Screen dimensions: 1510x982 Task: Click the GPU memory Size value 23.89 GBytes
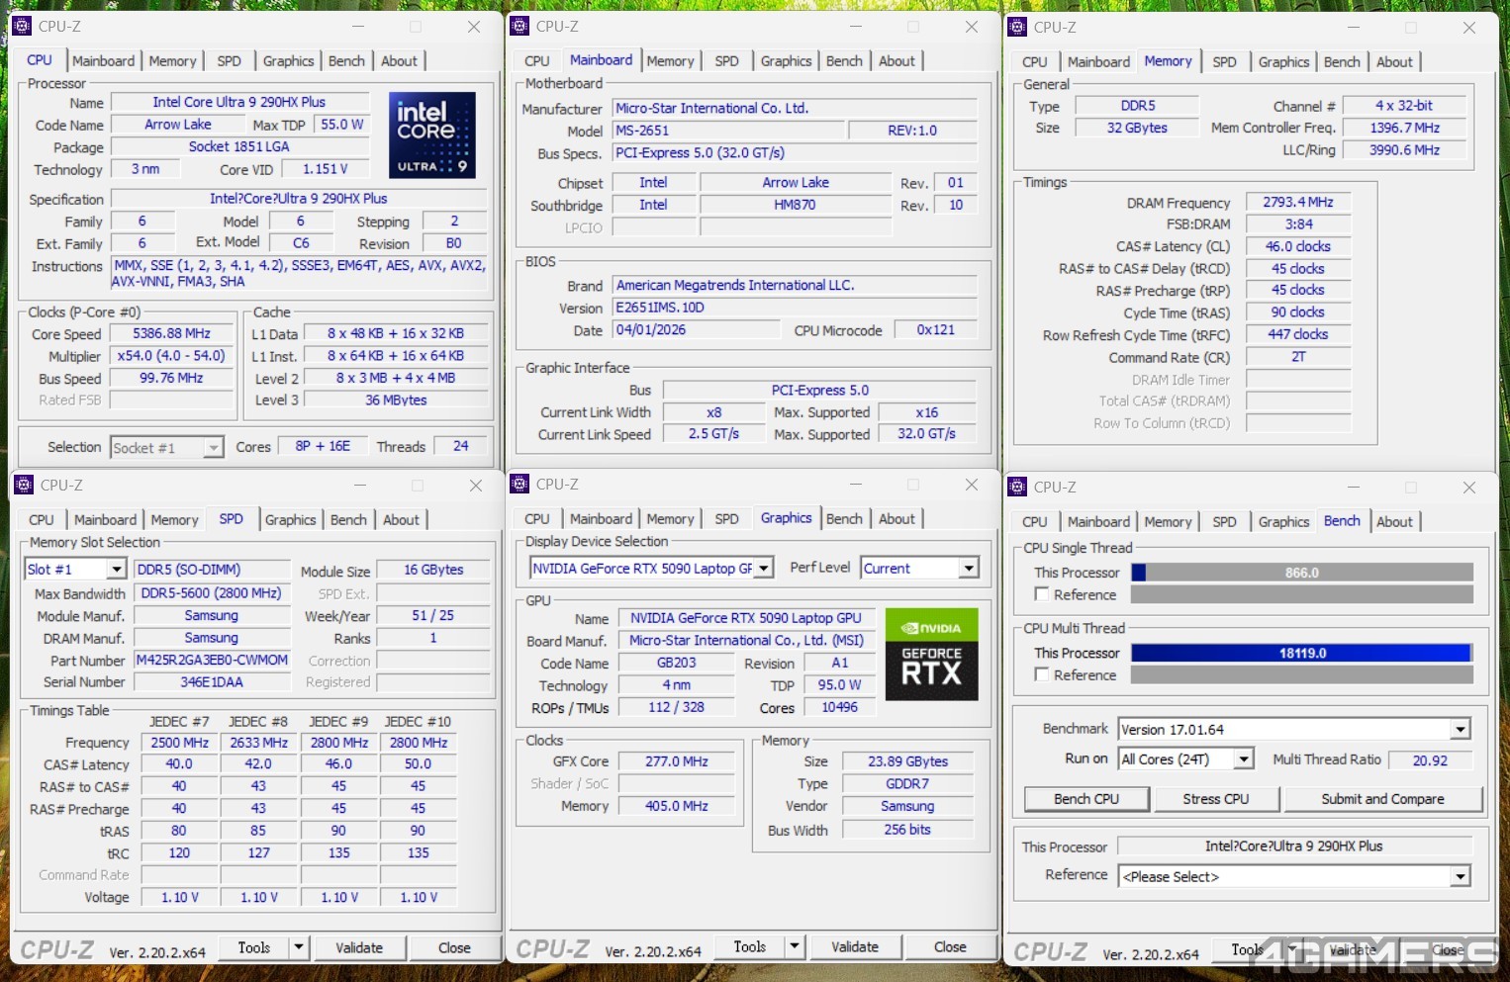(x=908, y=761)
